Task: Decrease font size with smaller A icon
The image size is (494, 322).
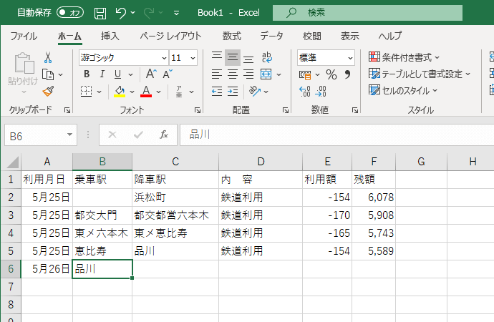Action: coord(168,74)
